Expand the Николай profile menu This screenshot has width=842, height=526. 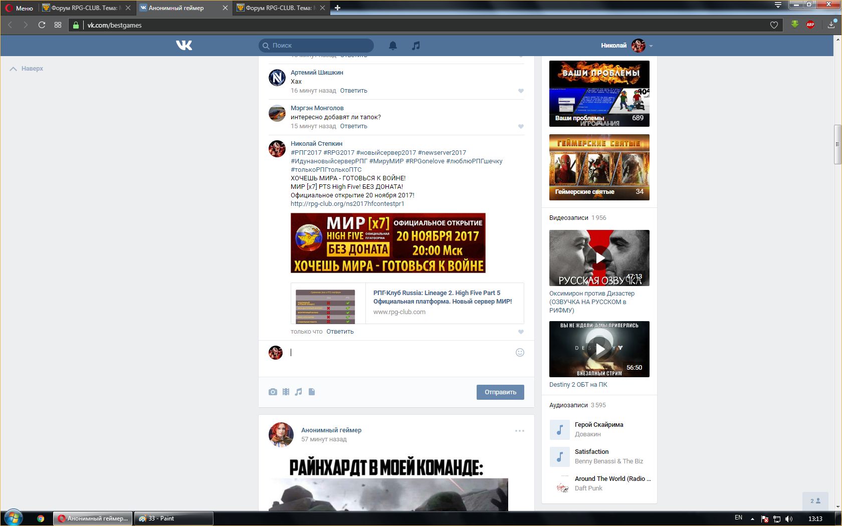pos(651,46)
